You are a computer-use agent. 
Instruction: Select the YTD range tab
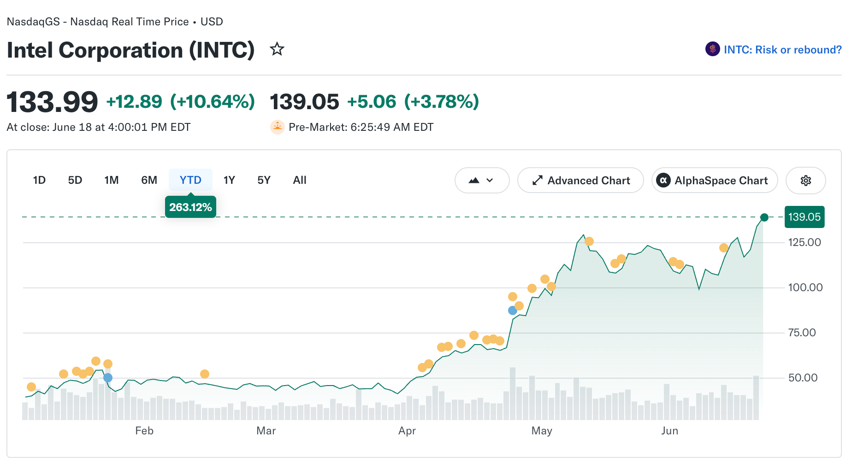click(x=190, y=180)
